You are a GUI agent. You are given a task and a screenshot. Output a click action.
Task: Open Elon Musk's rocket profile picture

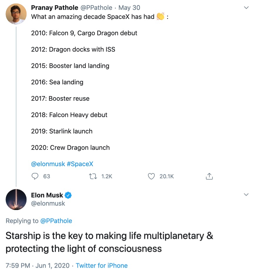16,199
